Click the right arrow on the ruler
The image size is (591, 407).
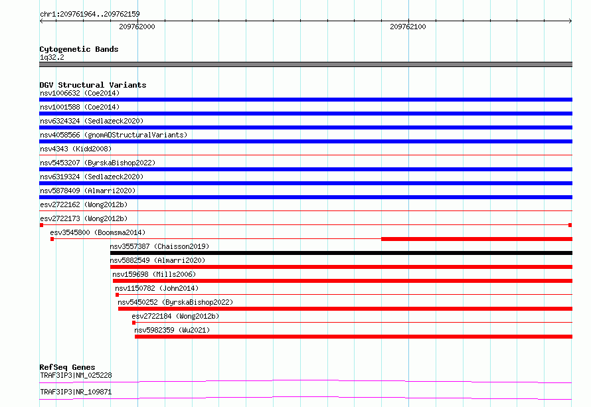point(570,21)
